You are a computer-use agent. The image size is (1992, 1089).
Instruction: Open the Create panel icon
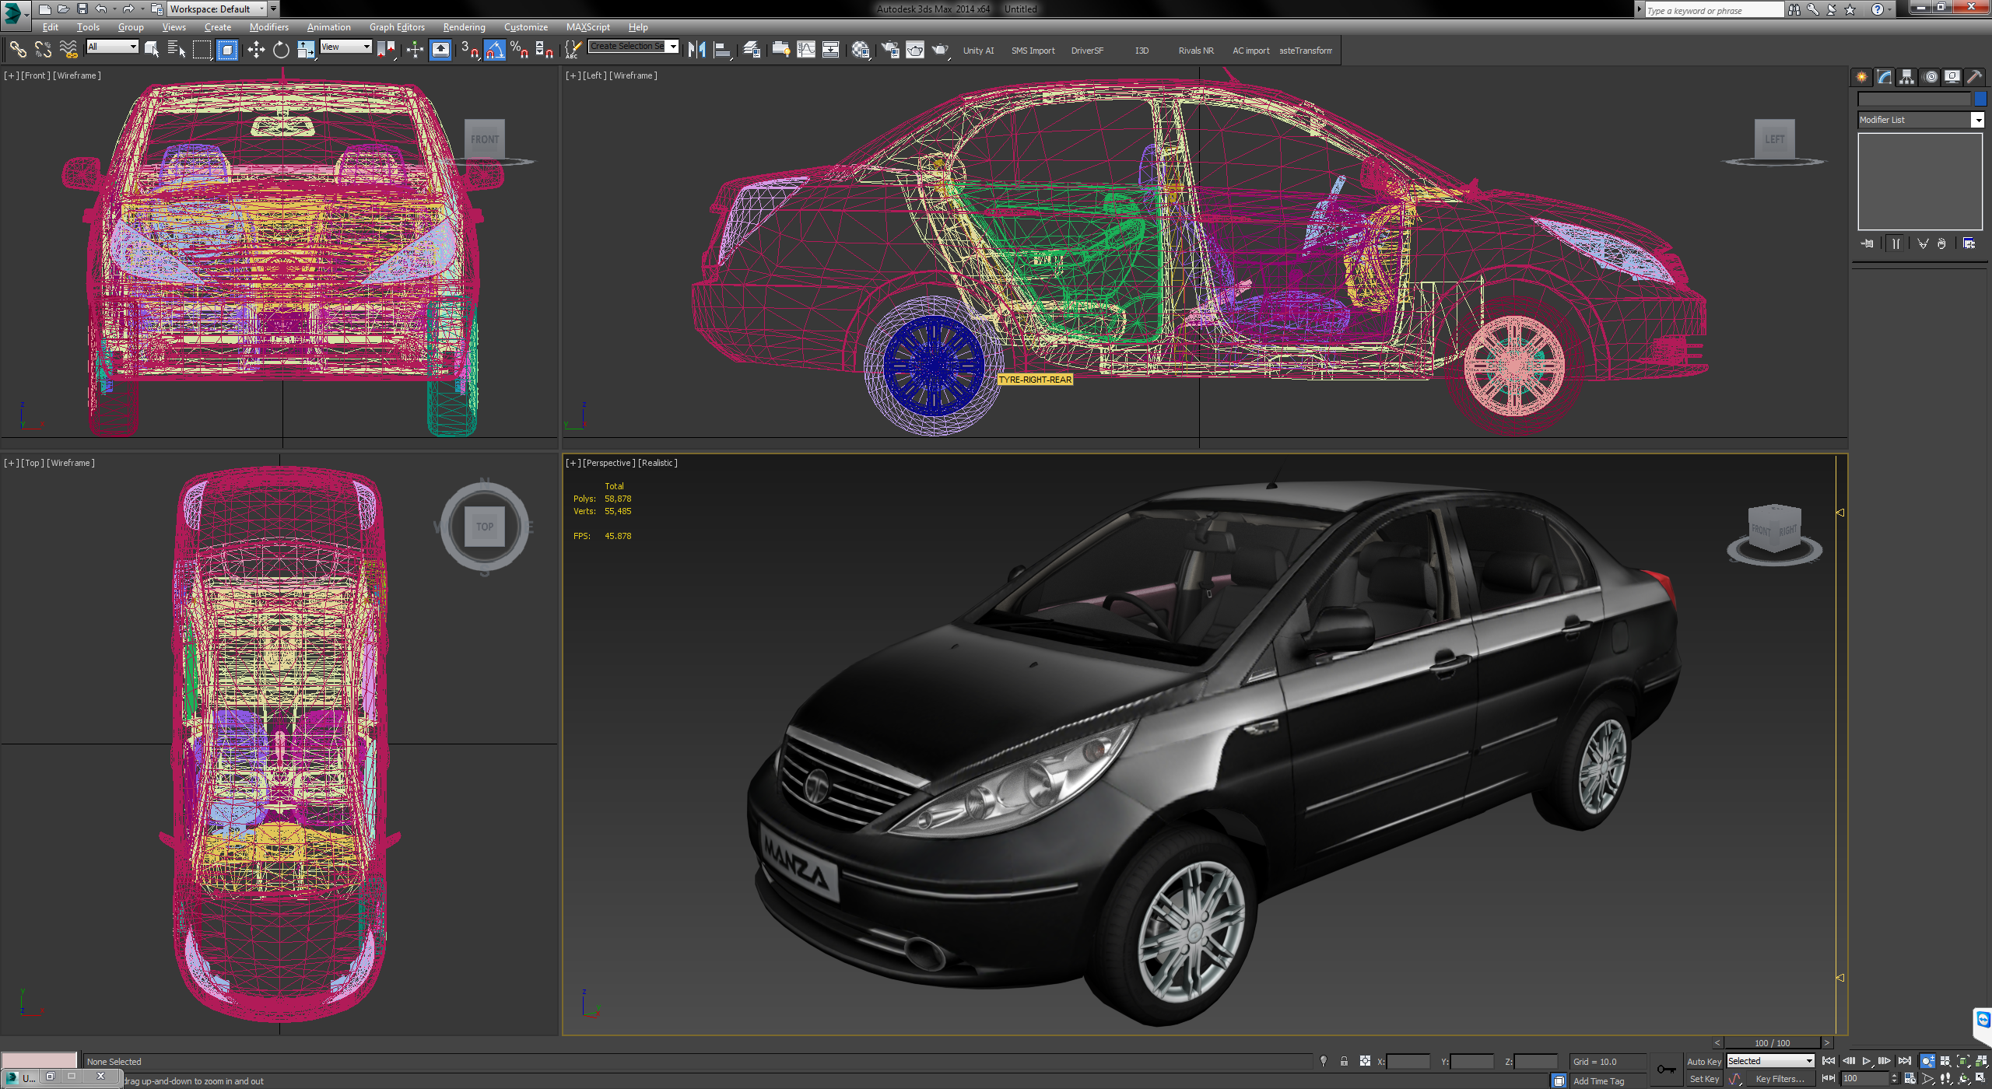[x=1861, y=77]
